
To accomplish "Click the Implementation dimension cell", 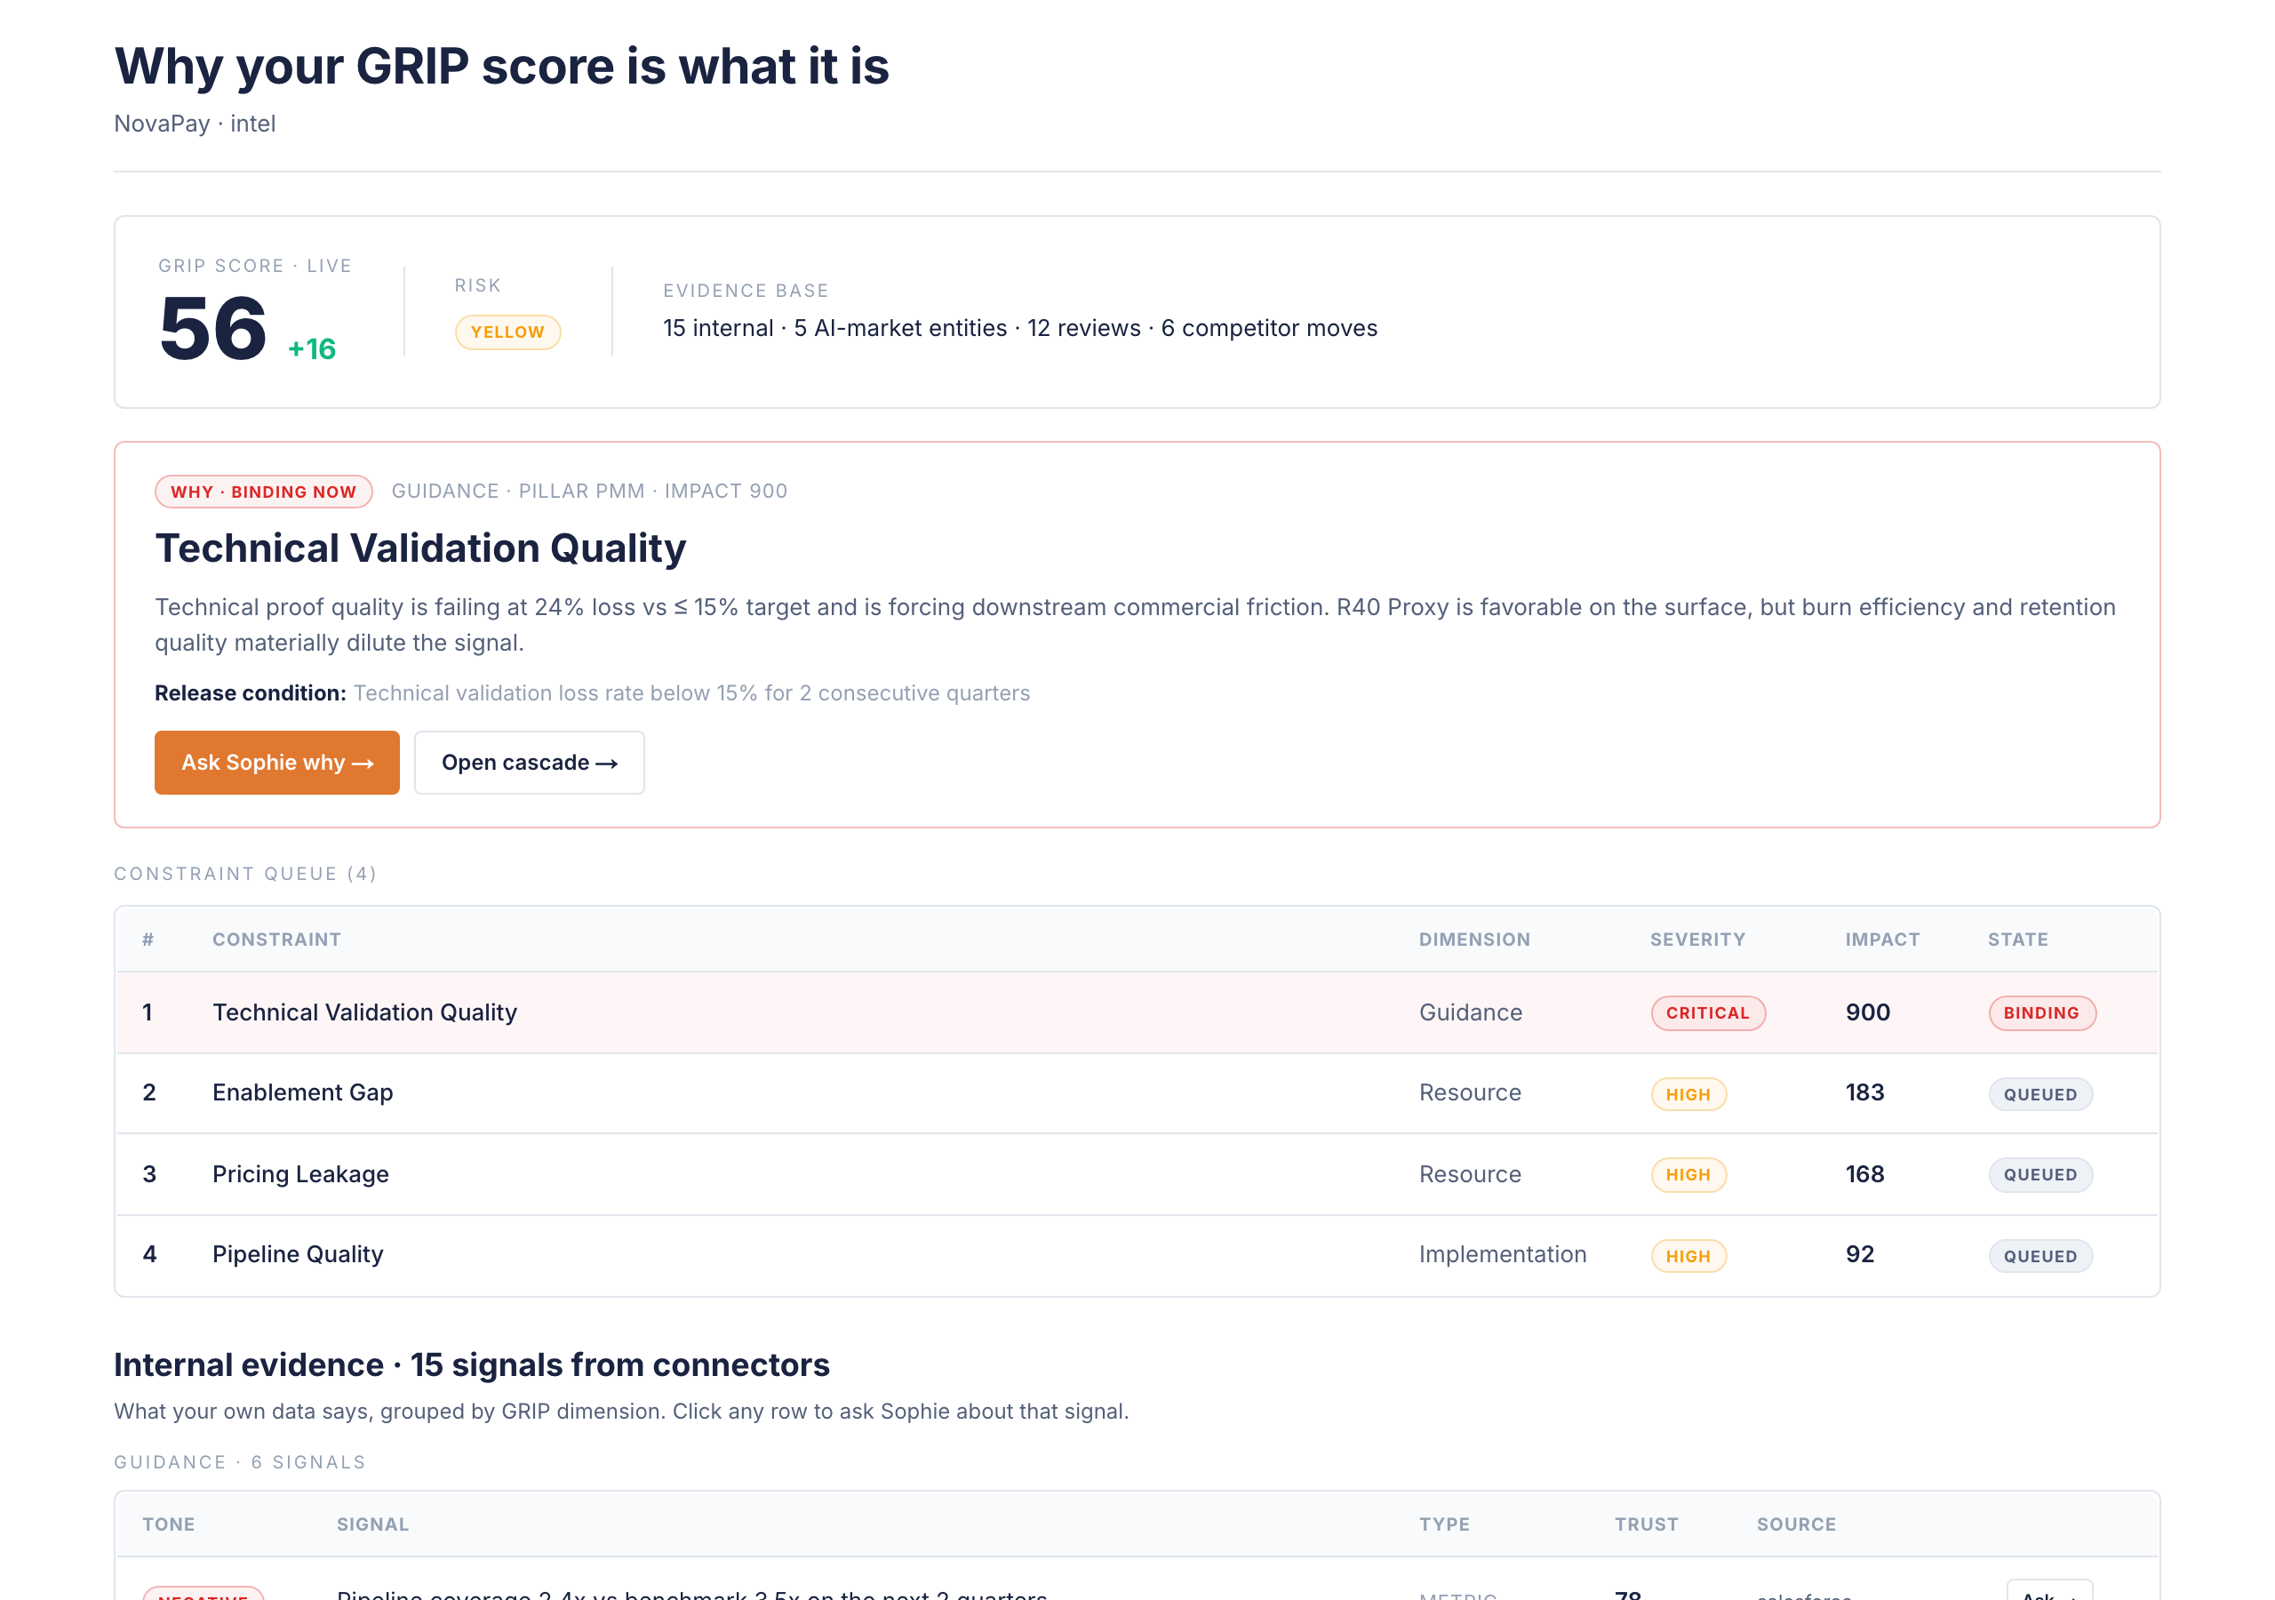I will pos(1502,1254).
